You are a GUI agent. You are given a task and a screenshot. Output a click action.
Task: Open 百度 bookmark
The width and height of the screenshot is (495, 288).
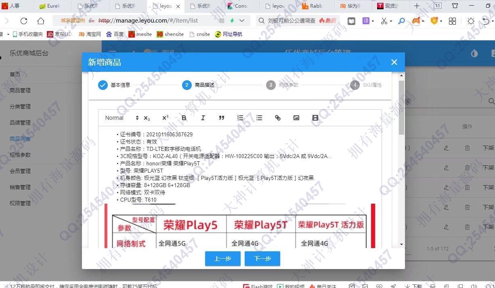click(115, 34)
